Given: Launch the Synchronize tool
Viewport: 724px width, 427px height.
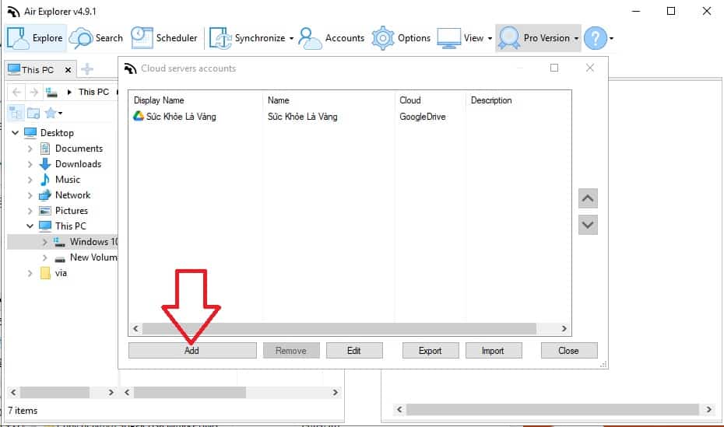Looking at the screenshot, I should (247, 38).
